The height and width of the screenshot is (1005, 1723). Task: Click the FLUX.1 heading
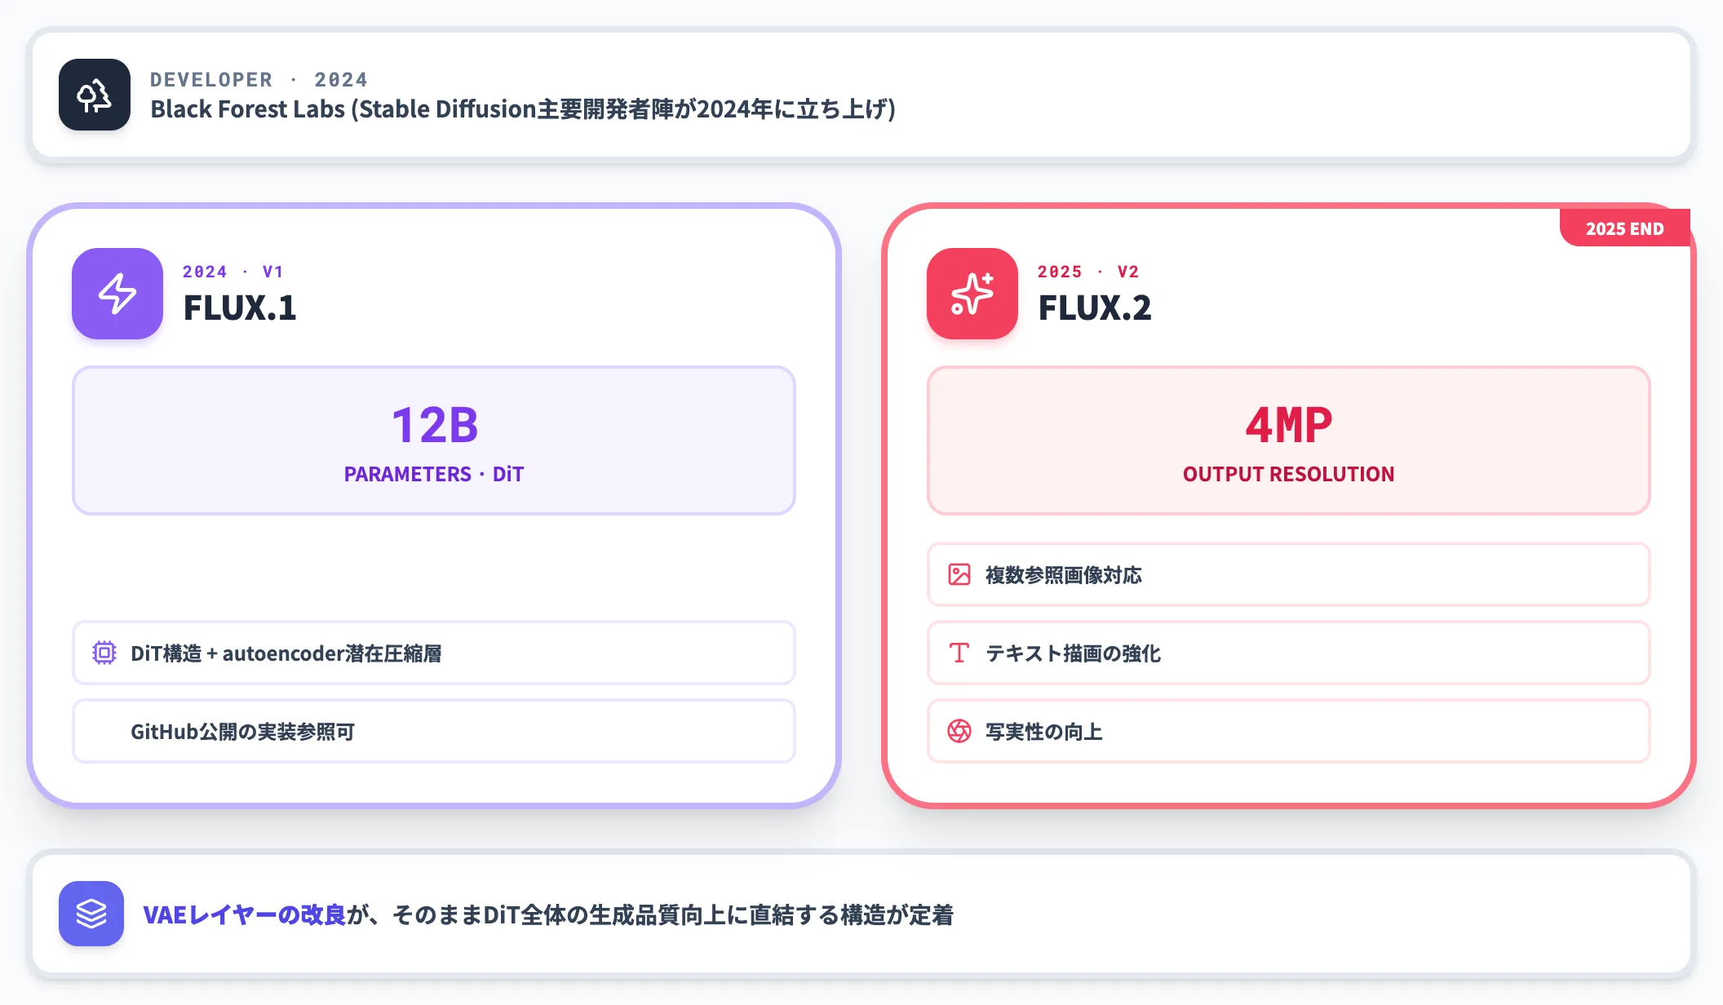pos(240,308)
